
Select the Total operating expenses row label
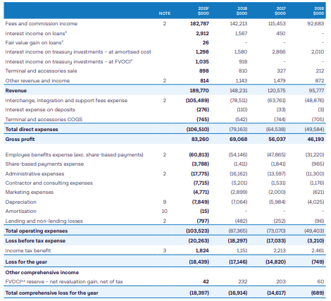click(37, 231)
